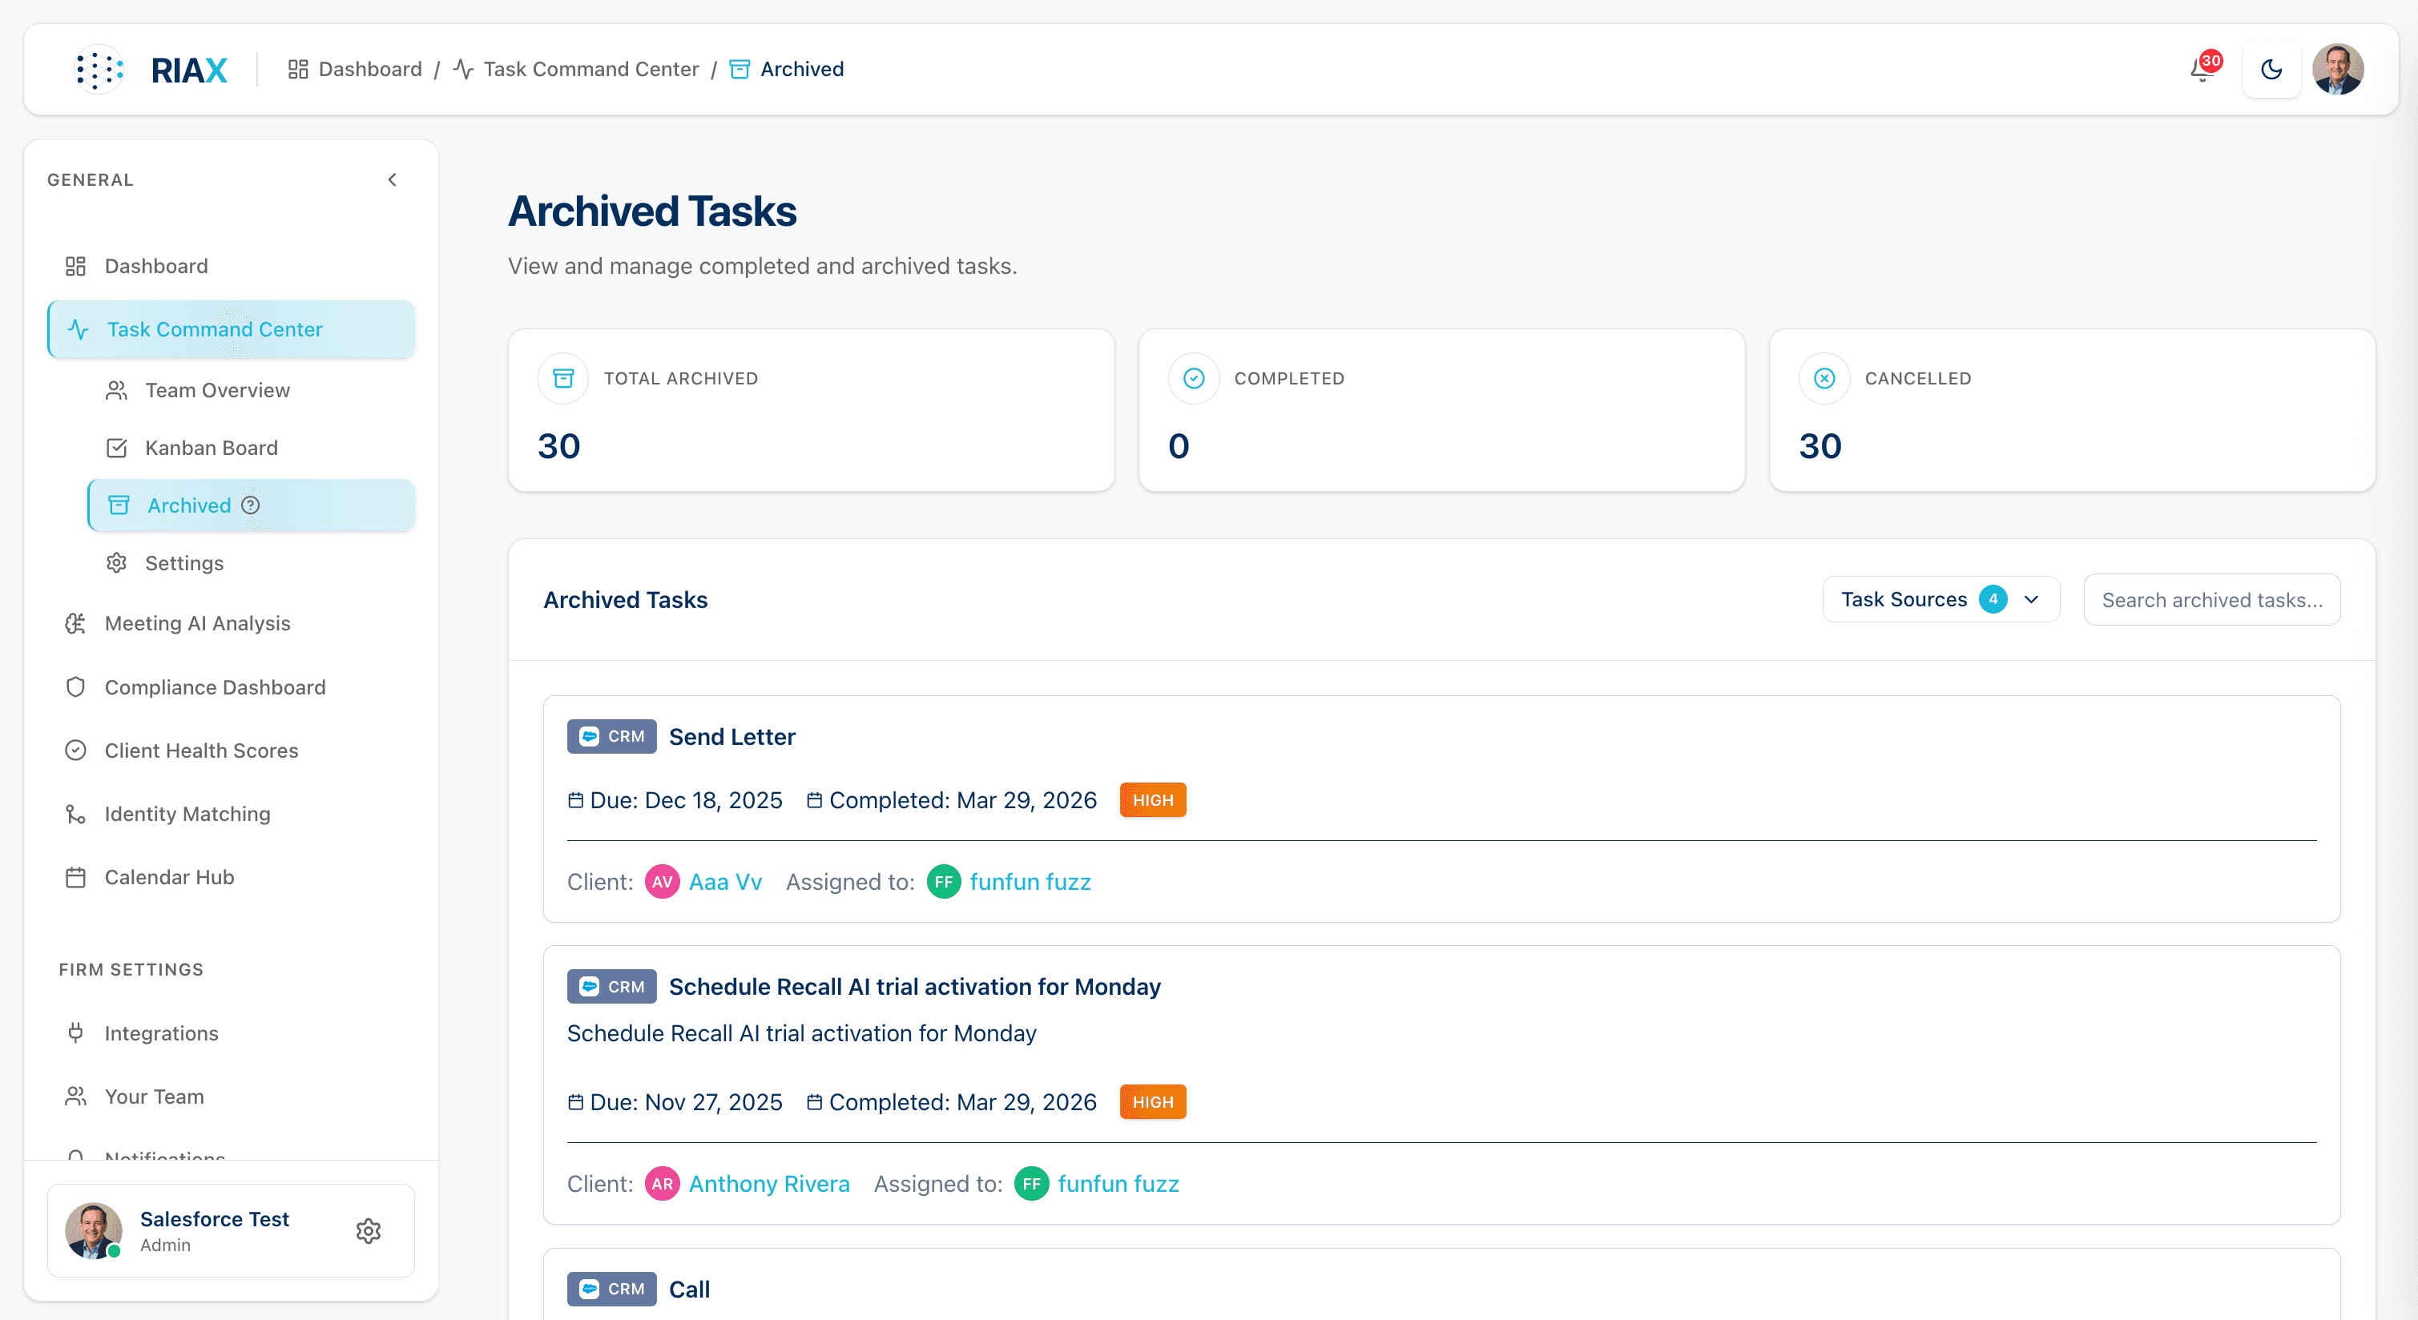Image resolution: width=2418 pixels, height=1320 pixels.
Task: Open the Call task title
Action: tap(690, 1290)
